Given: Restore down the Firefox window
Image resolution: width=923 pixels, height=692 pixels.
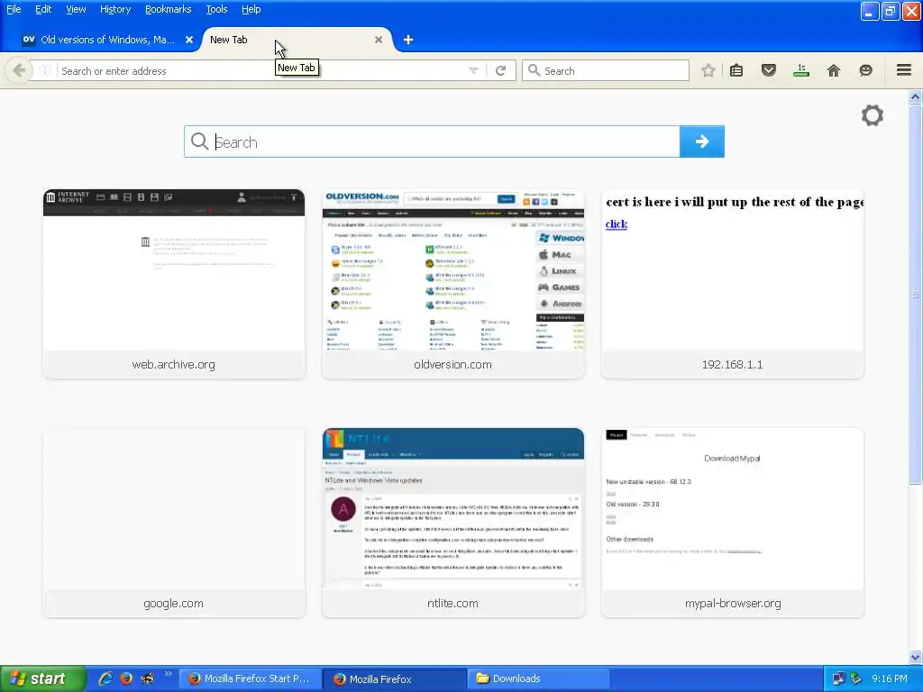Looking at the screenshot, I should 891,11.
